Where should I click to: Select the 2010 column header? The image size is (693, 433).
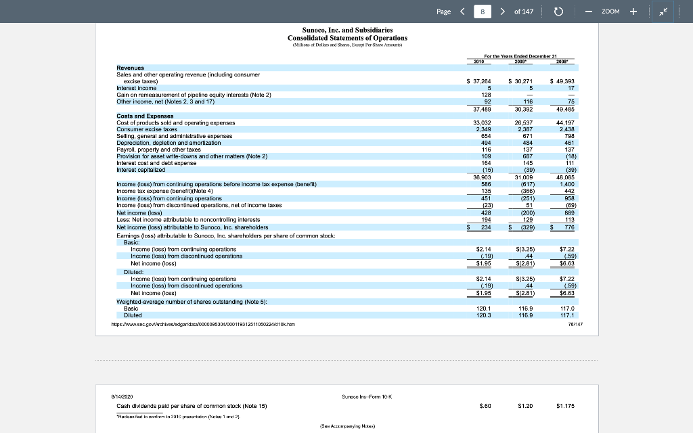479,62
